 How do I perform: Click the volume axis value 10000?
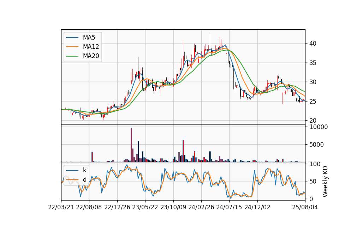pyautogui.click(x=319, y=127)
